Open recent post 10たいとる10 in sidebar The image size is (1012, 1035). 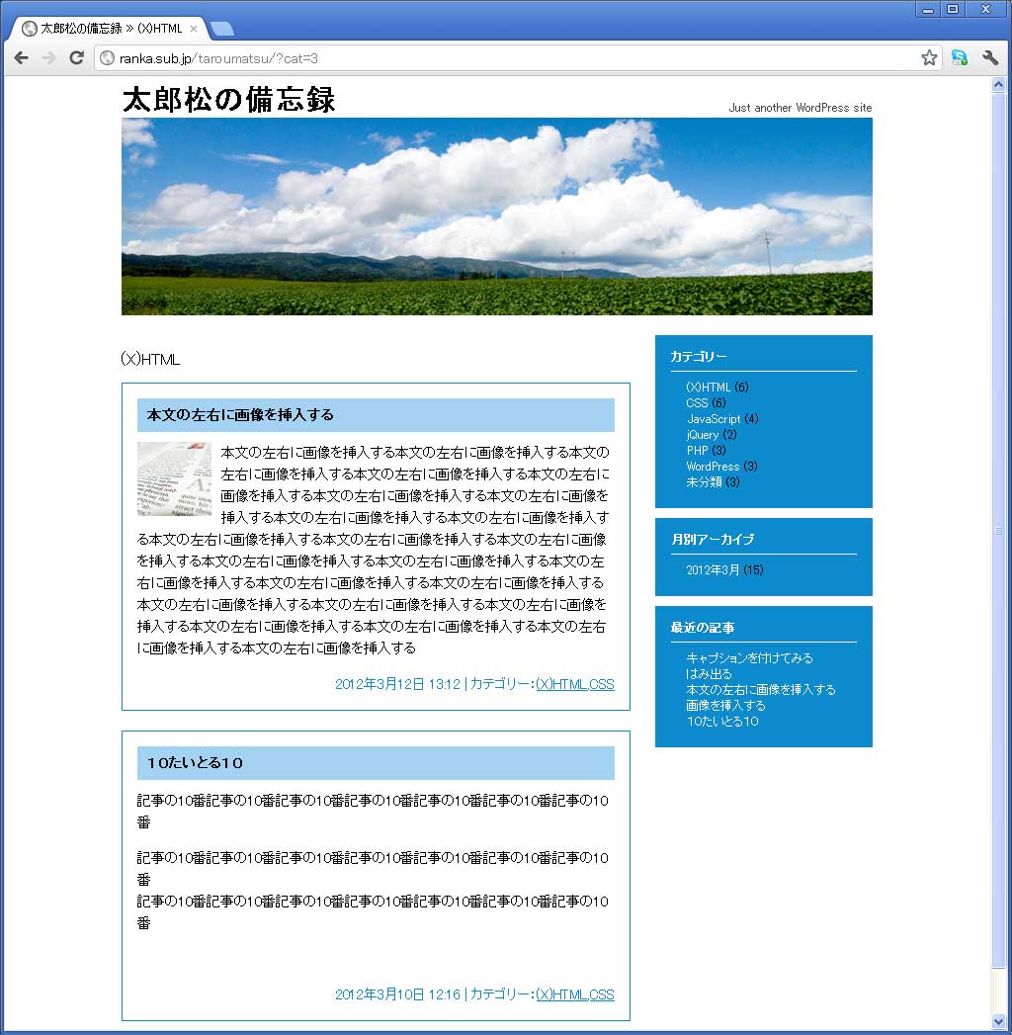pyautogui.click(x=722, y=721)
